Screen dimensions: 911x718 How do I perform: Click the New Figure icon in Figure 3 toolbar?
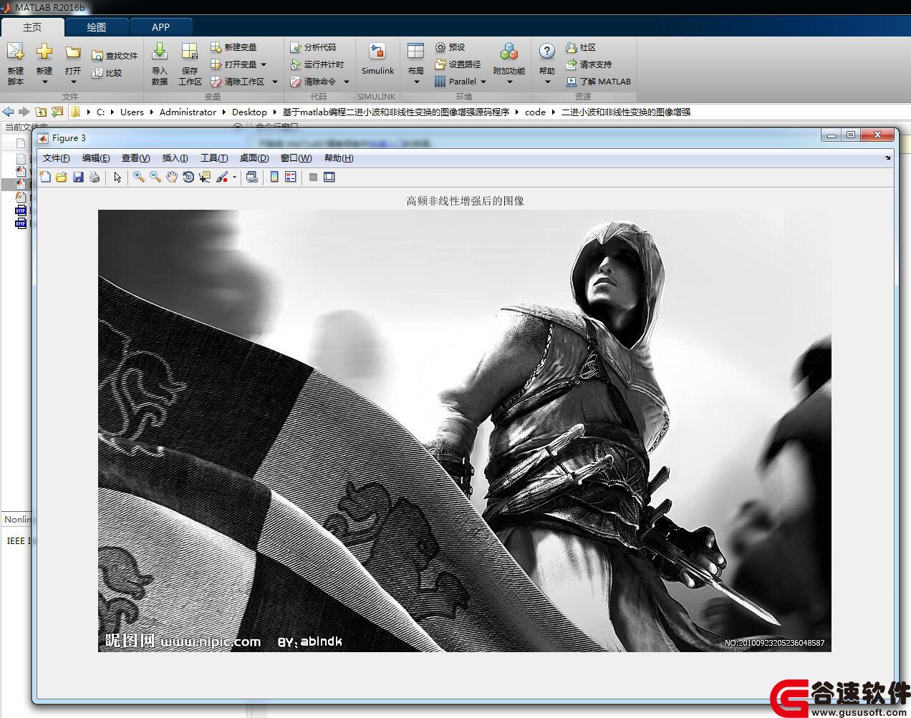pyautogui.click(x=45, y=177)
